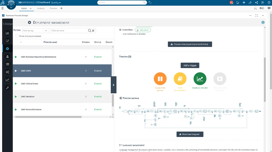Click Choose roles (supervisors/controllers) button
The image size is (272, 152).
coord(190,44)
